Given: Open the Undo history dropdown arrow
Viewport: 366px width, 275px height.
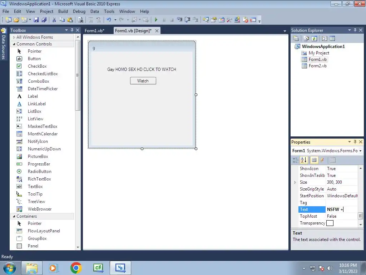Looking at the screenshot, I should (x=115, y=20).
